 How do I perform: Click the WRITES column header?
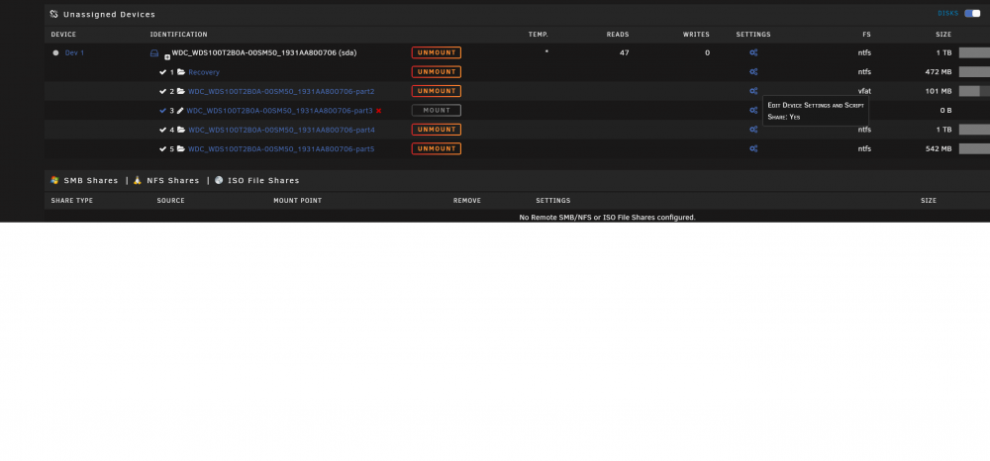696,35
